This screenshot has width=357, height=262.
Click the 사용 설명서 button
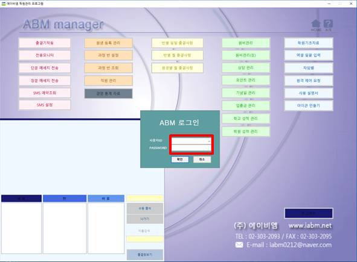[x=309, y=93]
